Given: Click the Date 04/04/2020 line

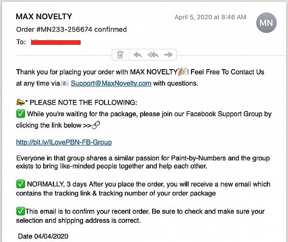Looking at the screenshot, I should click(x=43, y=236).
